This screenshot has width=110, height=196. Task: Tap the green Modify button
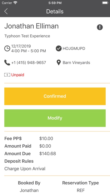click(55, 118)
